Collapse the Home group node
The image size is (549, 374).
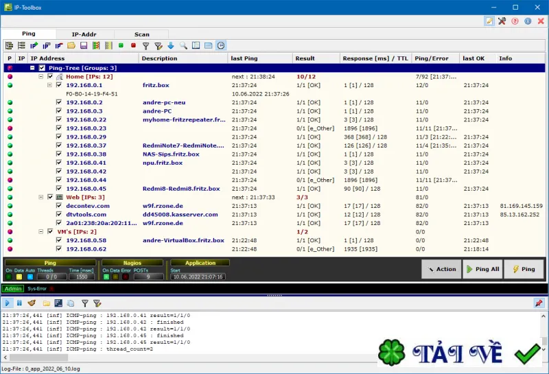[41, 77]
